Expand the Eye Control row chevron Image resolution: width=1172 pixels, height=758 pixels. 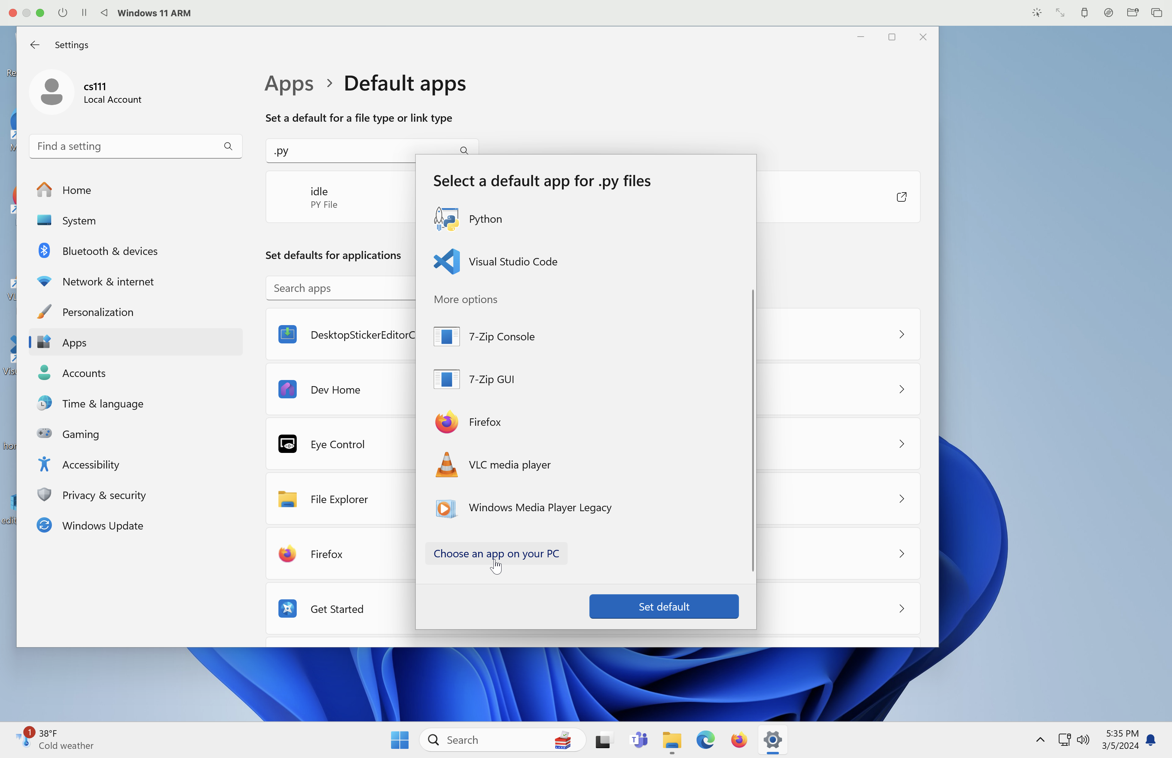coord(901,444)
